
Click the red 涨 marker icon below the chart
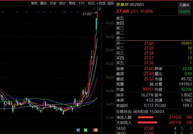pyautogui.click(x=95, y=130)
